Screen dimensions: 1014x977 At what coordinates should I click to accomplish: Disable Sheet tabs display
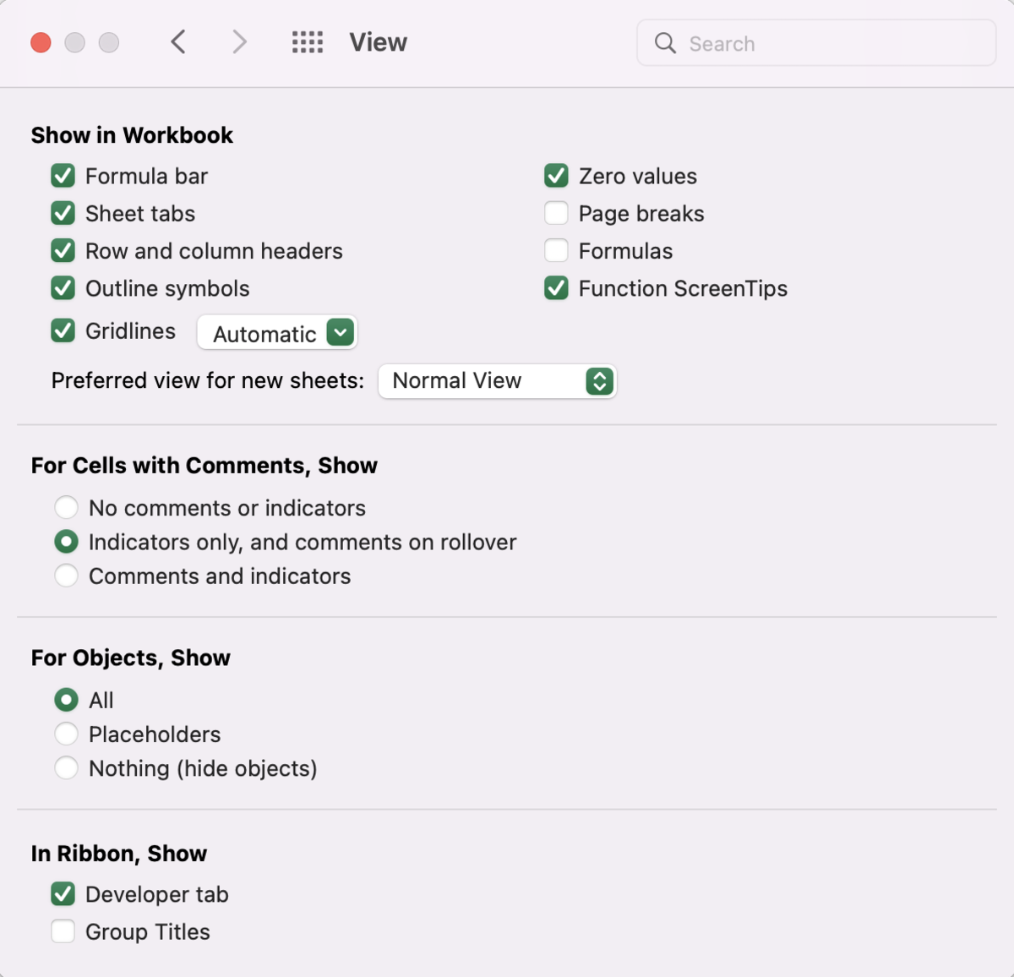pyautogui.click(x=63, y=213)
